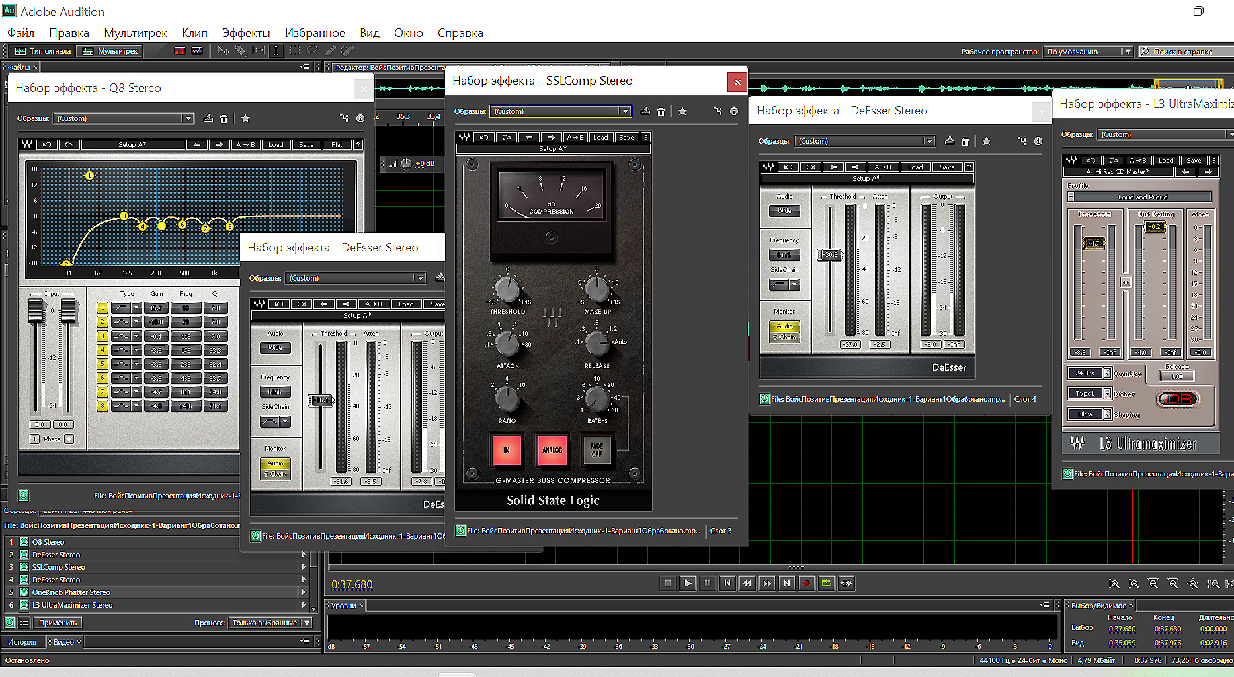Viewport: 1234px width, 677px height.
Task: Open the Процесс dropdown 'Только выбранные'
Action: (270, 623)
